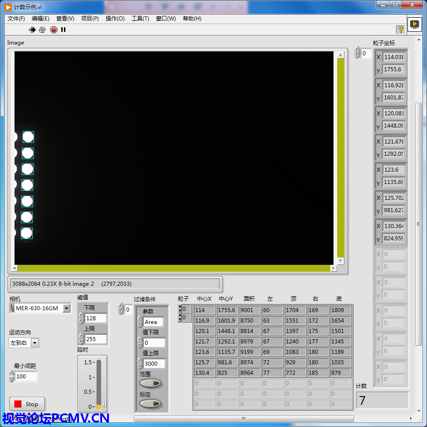Open the 运动方向 左到右 dropdown
The width and height of the screenshot is (427, 427).
pyautogui.click(x=35, y=343)
